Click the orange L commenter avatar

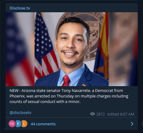pyautogui.click(x=24, y=124)
